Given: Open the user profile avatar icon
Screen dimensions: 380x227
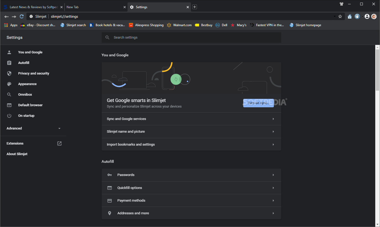Looking at the screenshot, I should [x=367, y=16].
